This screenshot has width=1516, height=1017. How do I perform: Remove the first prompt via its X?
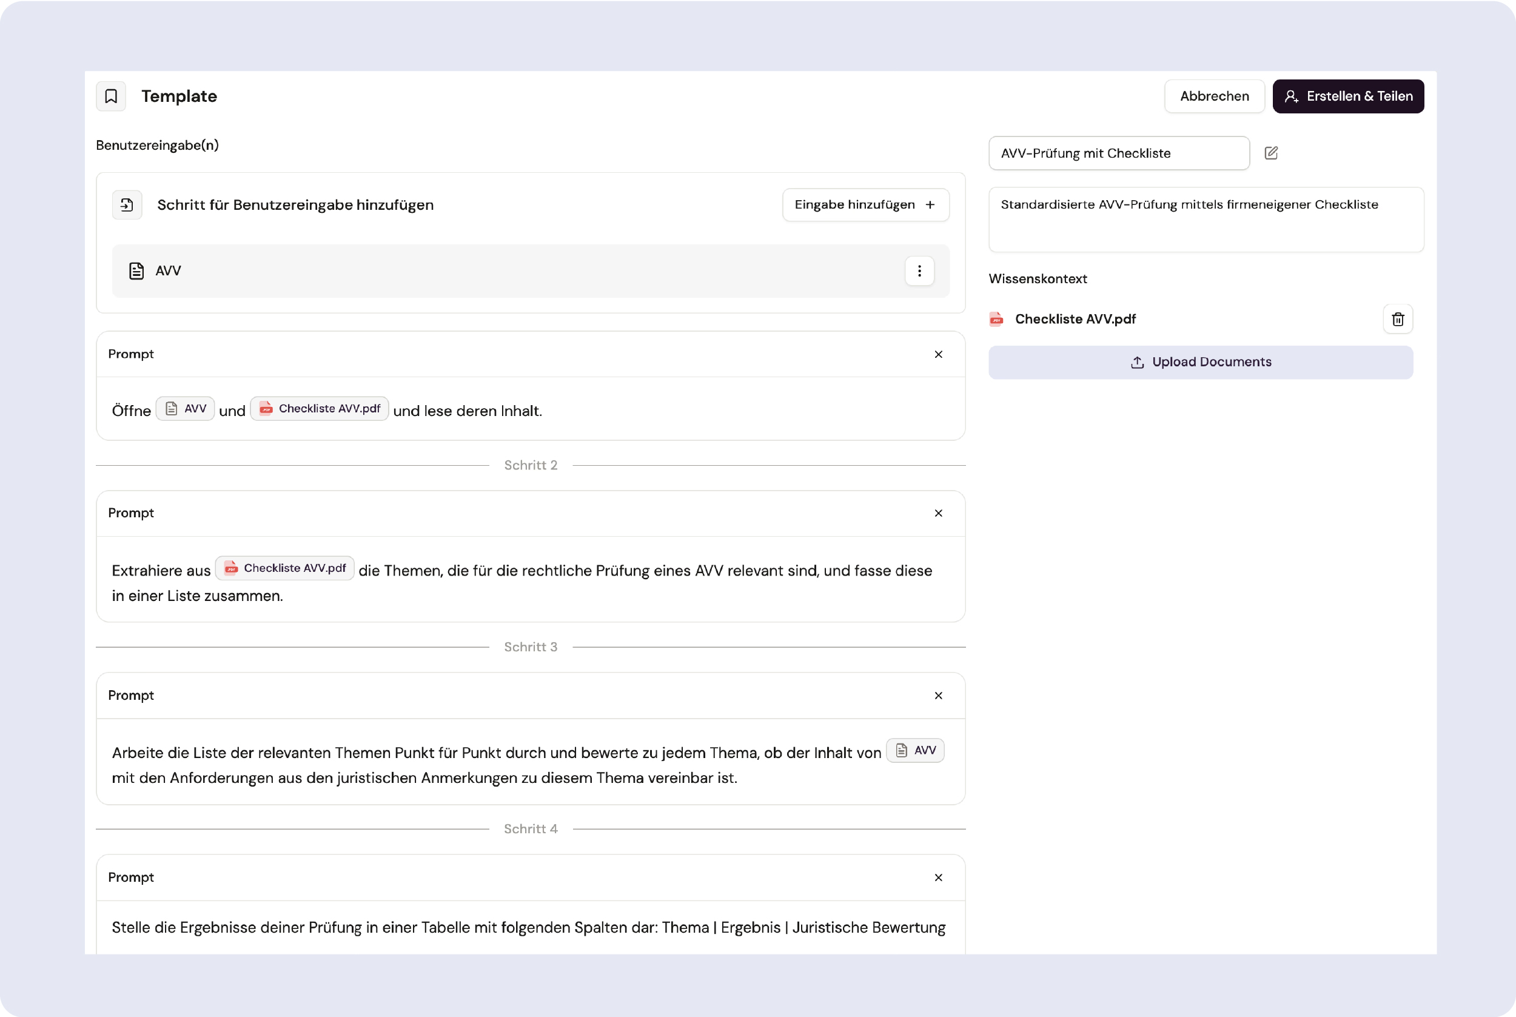click(937, 354)
